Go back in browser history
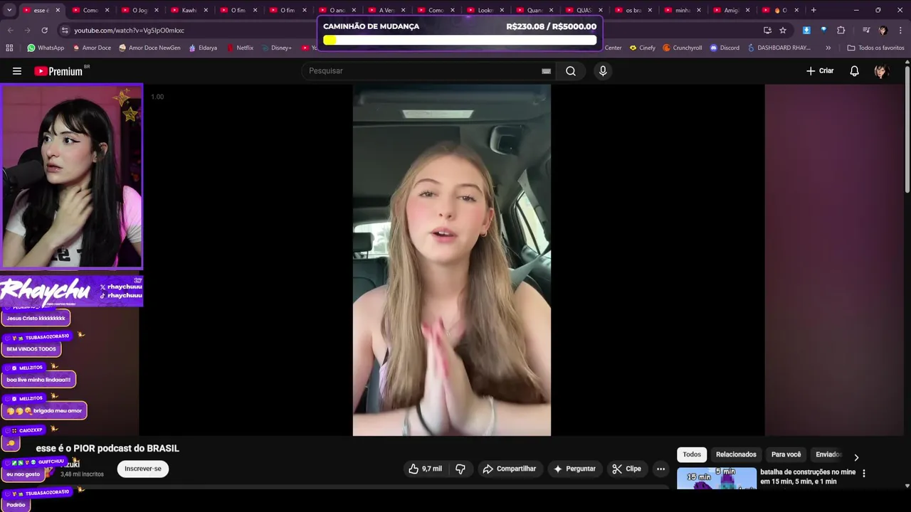The height and width of the screenshot is (512, 911). [x=10, y=31]
